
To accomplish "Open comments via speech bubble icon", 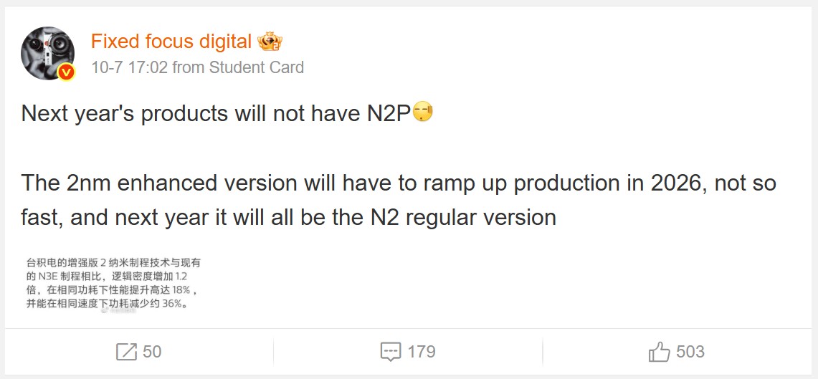I will (391, 352).
